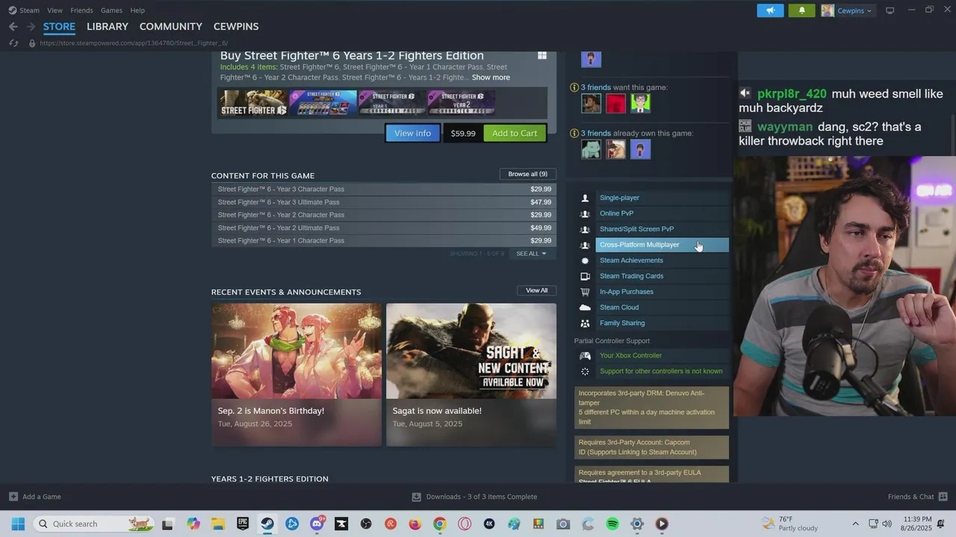Click the wayyman username in chat
The image size is (956, 537).
pyautogui.click(x=785, y=127)
